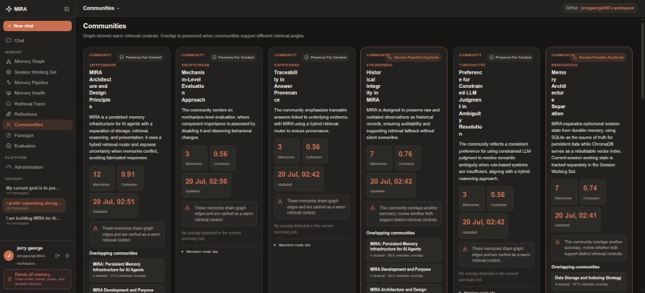
Task: Click graph icon in MIRA Architecture card note
Action: click(x=95, y=228)
